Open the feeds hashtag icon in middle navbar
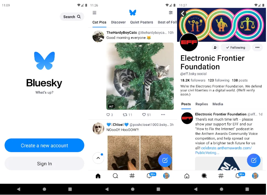Viewport: 267px width, 195px height. click(x=132, y=176)
